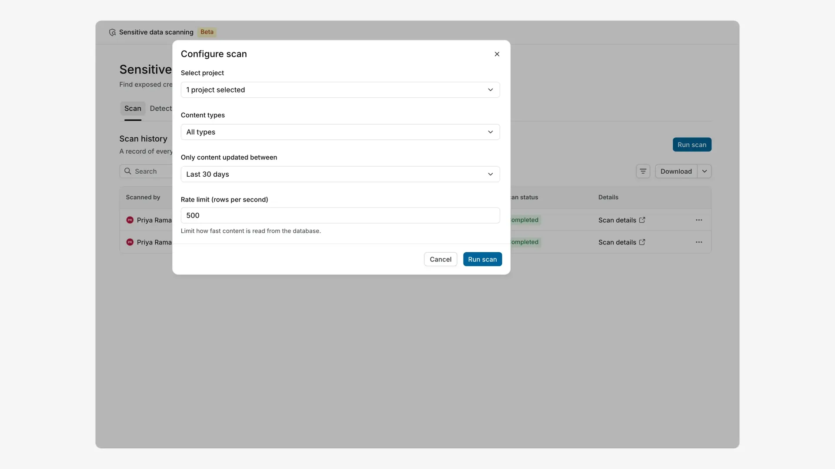This screenshot has height=469, width=835.
Task: Click Priya avatar in second row
Action: coord(130,242)
